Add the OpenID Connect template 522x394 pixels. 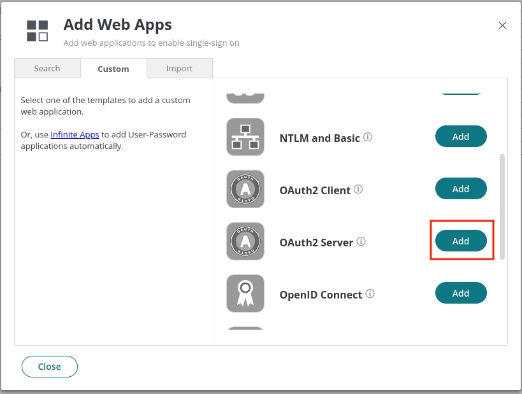(461, 293)
